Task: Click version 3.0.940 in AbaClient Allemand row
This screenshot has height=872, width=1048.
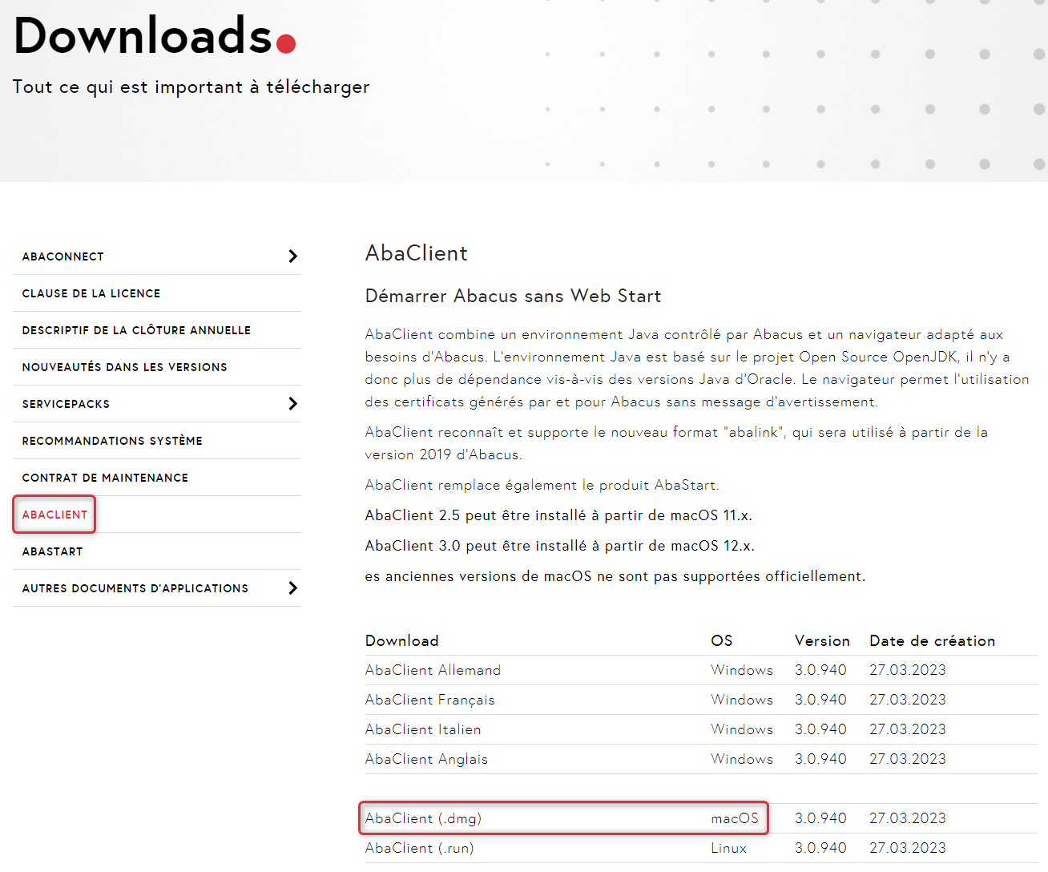Action: pyautogui.click(x=820, y=670)
